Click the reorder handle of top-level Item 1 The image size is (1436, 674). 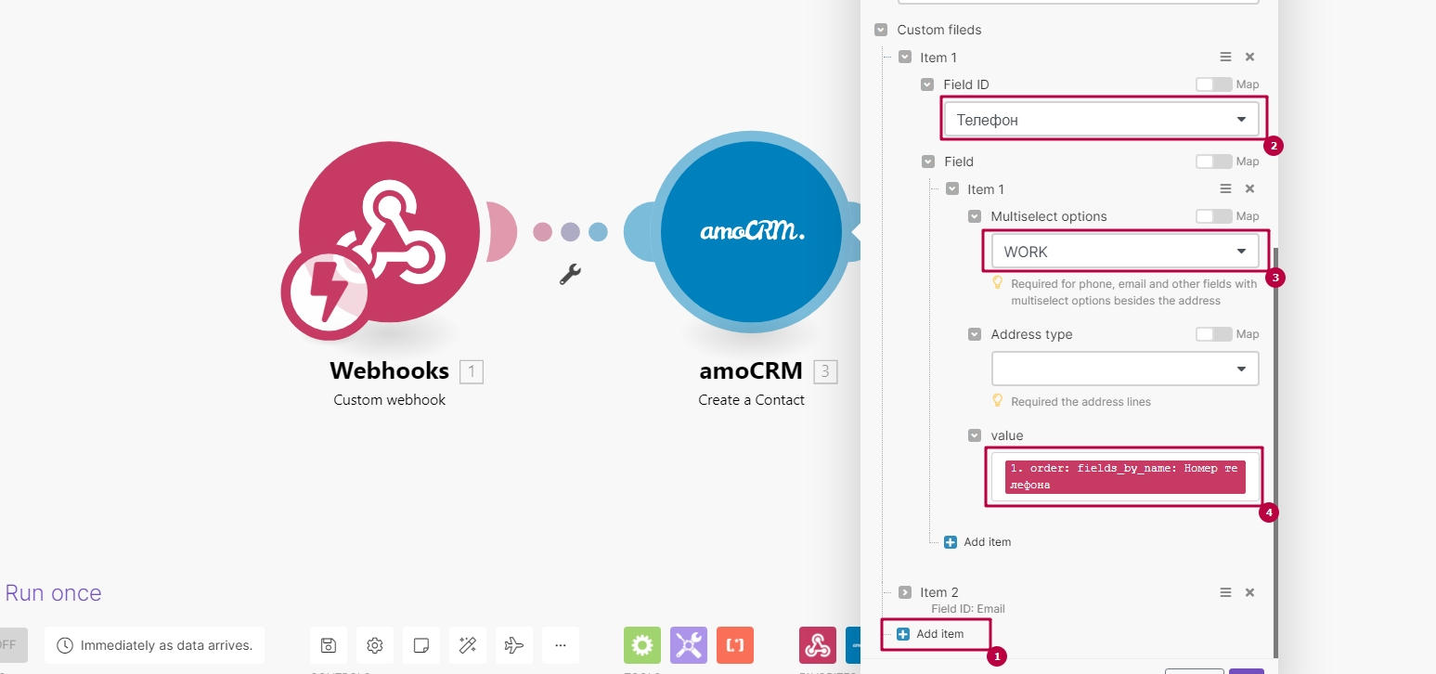1225,58
